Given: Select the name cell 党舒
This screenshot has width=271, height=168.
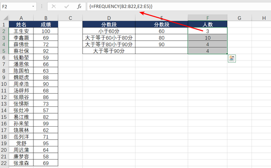Looking at the screenshot, I should pyautogui.click(x=21, y=143).
